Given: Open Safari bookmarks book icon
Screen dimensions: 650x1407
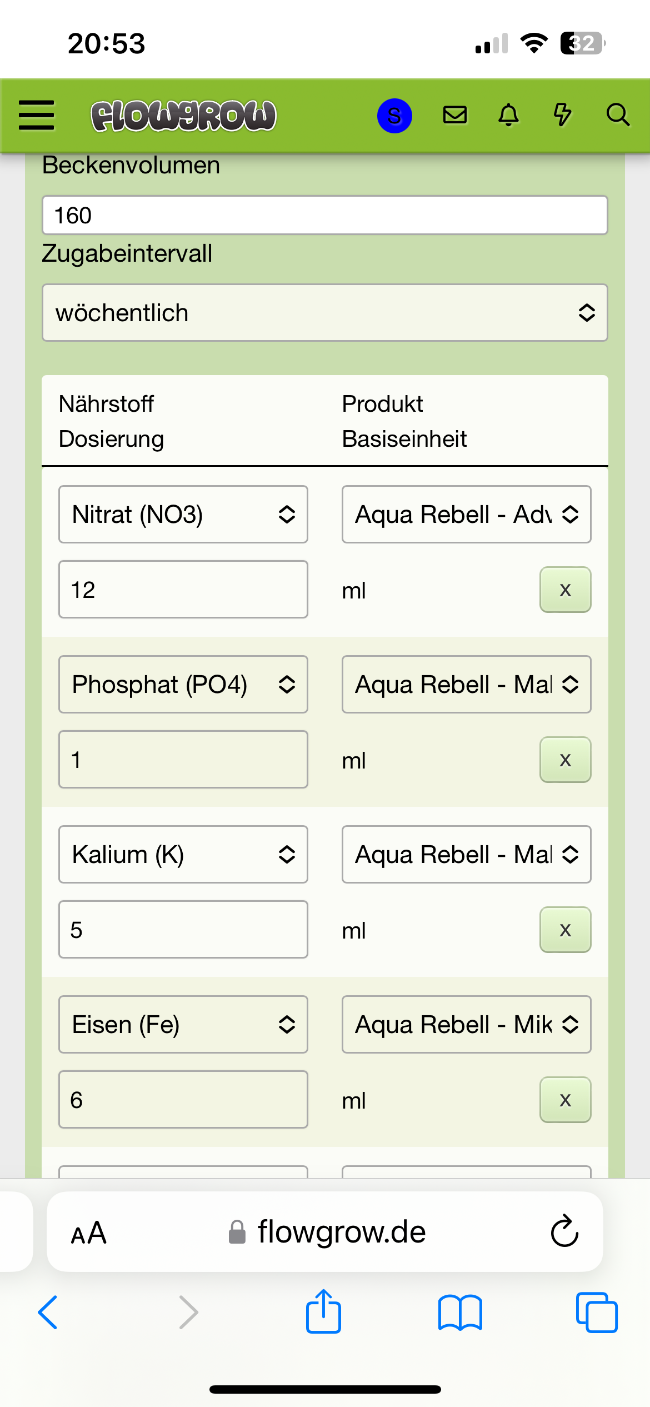Looking at the screenshot, I should [460, 1312].
